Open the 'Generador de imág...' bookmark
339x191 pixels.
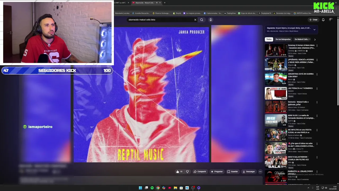tap(282, 13)
